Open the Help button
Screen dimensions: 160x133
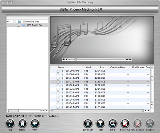coord(10,123)
